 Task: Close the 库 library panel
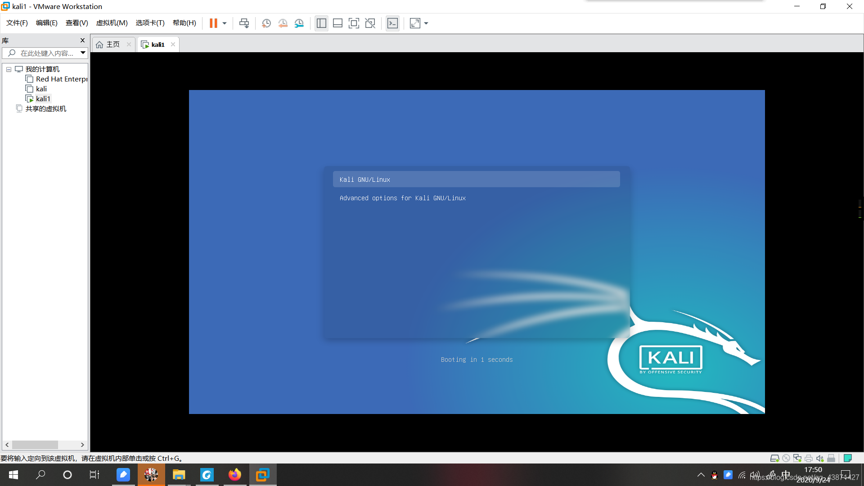click(82, 40)
